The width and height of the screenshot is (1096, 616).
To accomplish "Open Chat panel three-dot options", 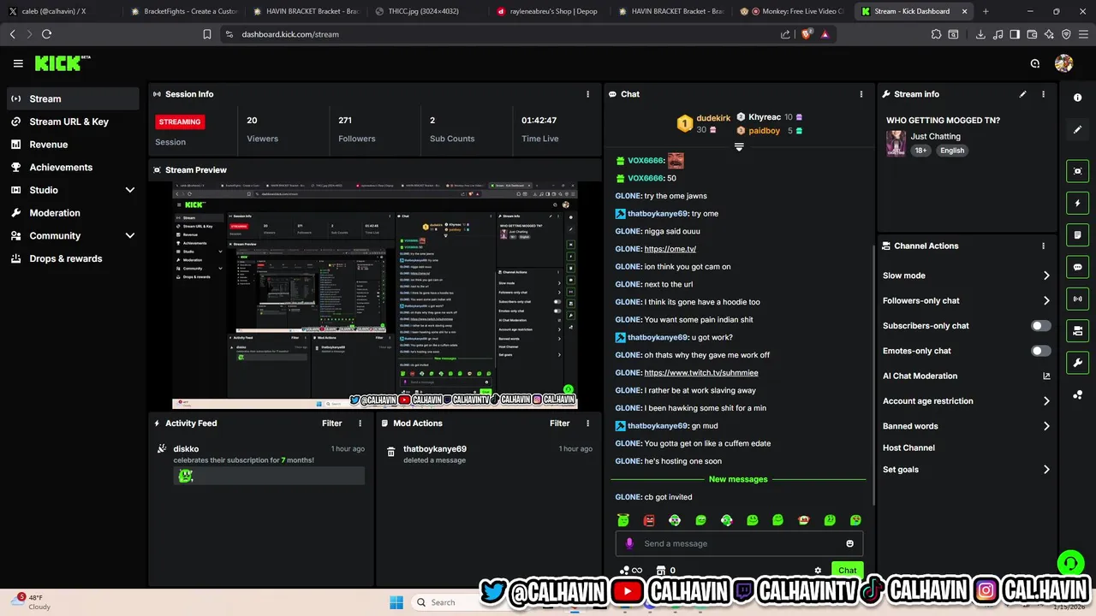I will (x=861, y=94).
